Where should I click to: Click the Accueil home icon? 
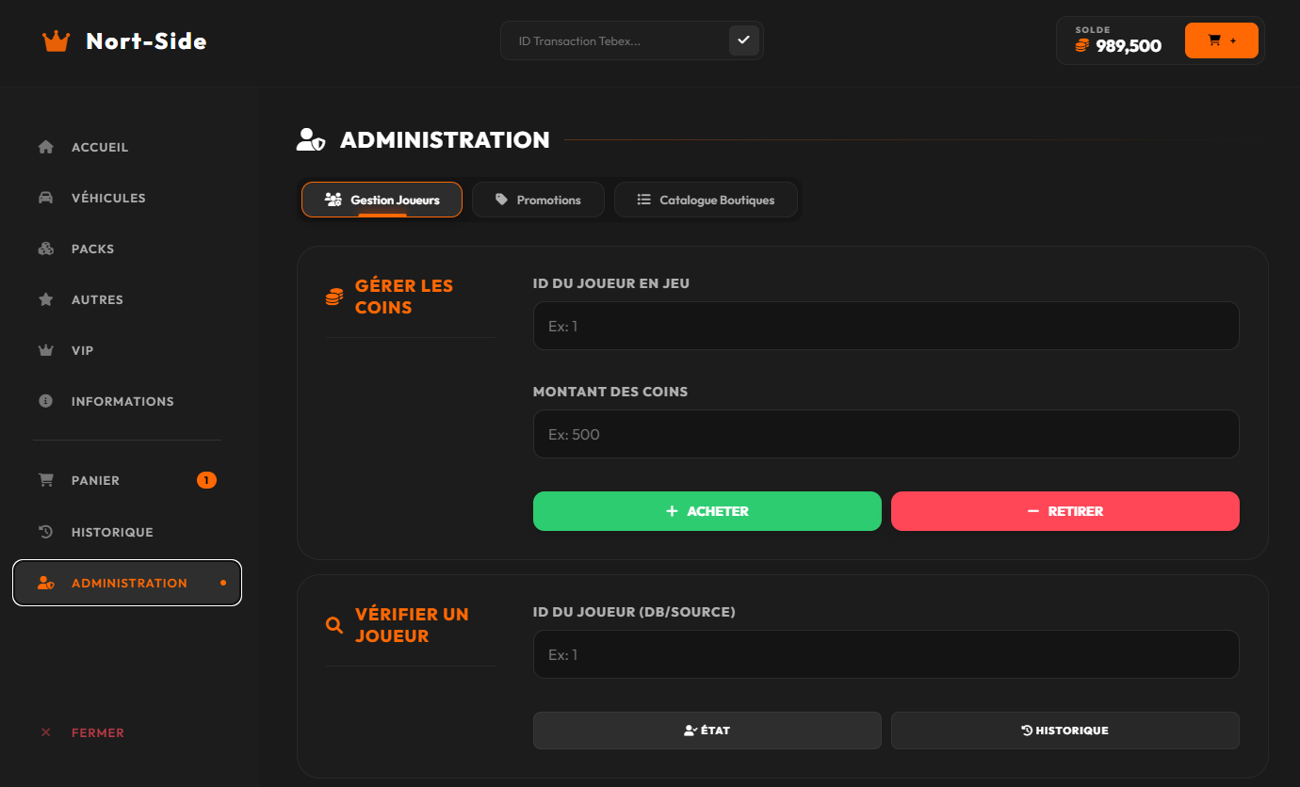pyautogui.click(x=45, y=147)
